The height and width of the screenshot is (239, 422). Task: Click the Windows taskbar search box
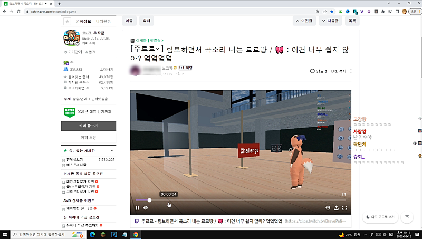pyautogui.click(x=48, y=235)
